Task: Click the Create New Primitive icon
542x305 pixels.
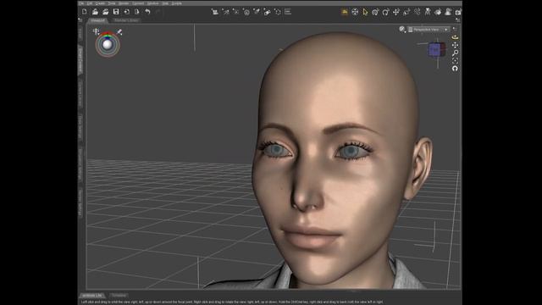Action: [x=268, y=12]
